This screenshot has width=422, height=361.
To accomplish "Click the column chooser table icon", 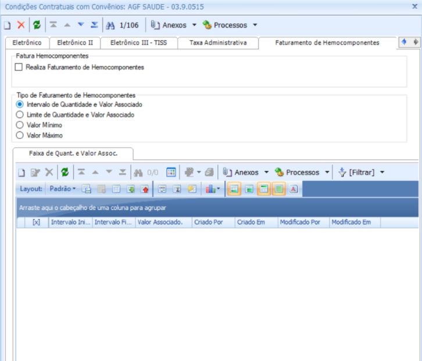I will tap(116, 189).
